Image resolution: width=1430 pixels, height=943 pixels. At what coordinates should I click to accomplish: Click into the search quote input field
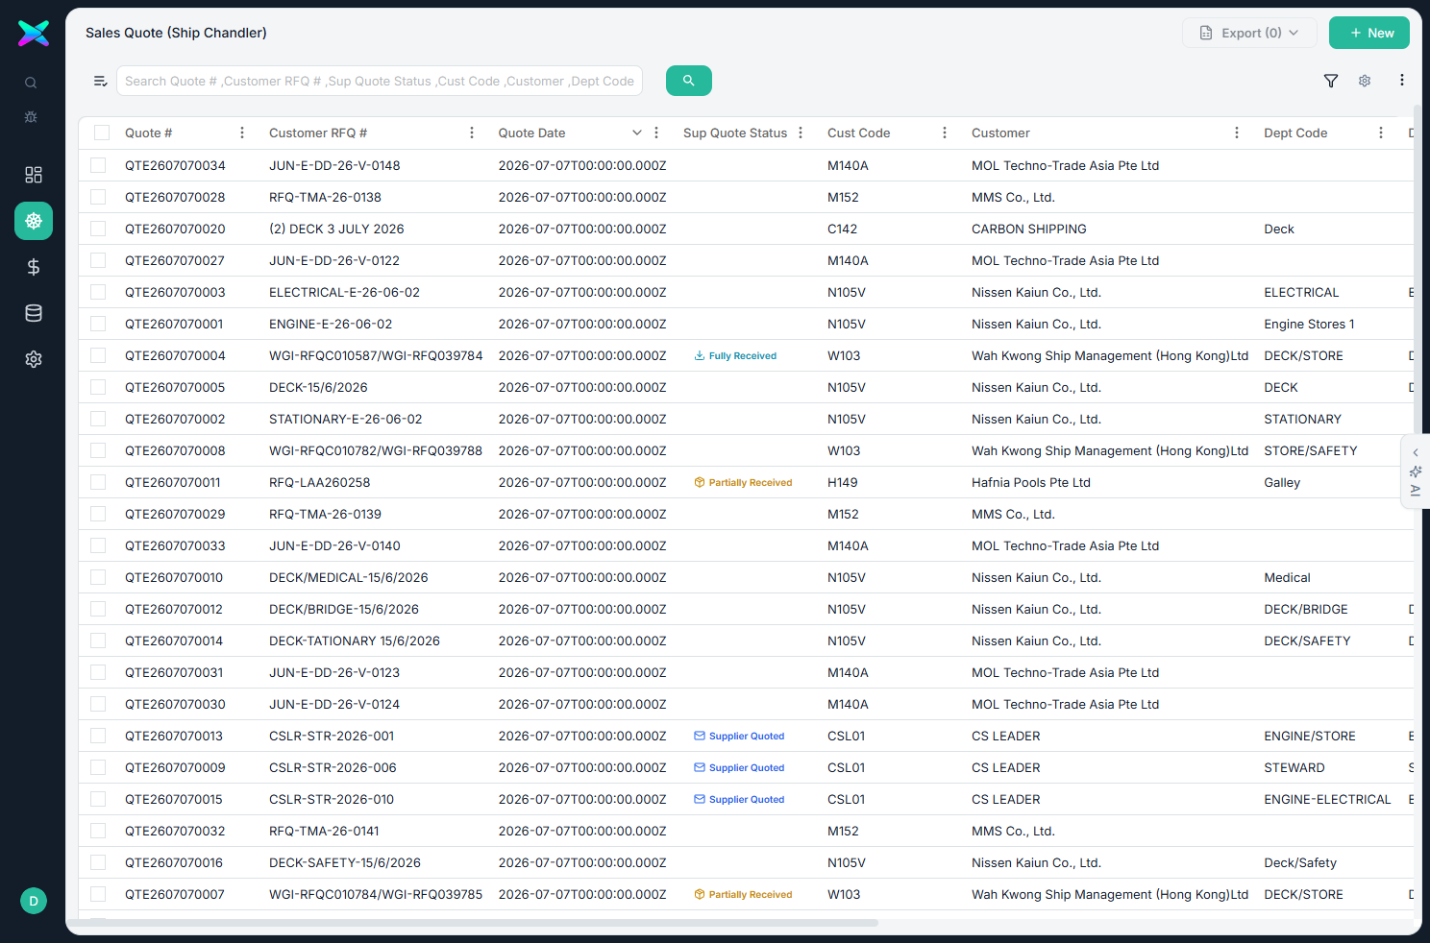(380, 81)
